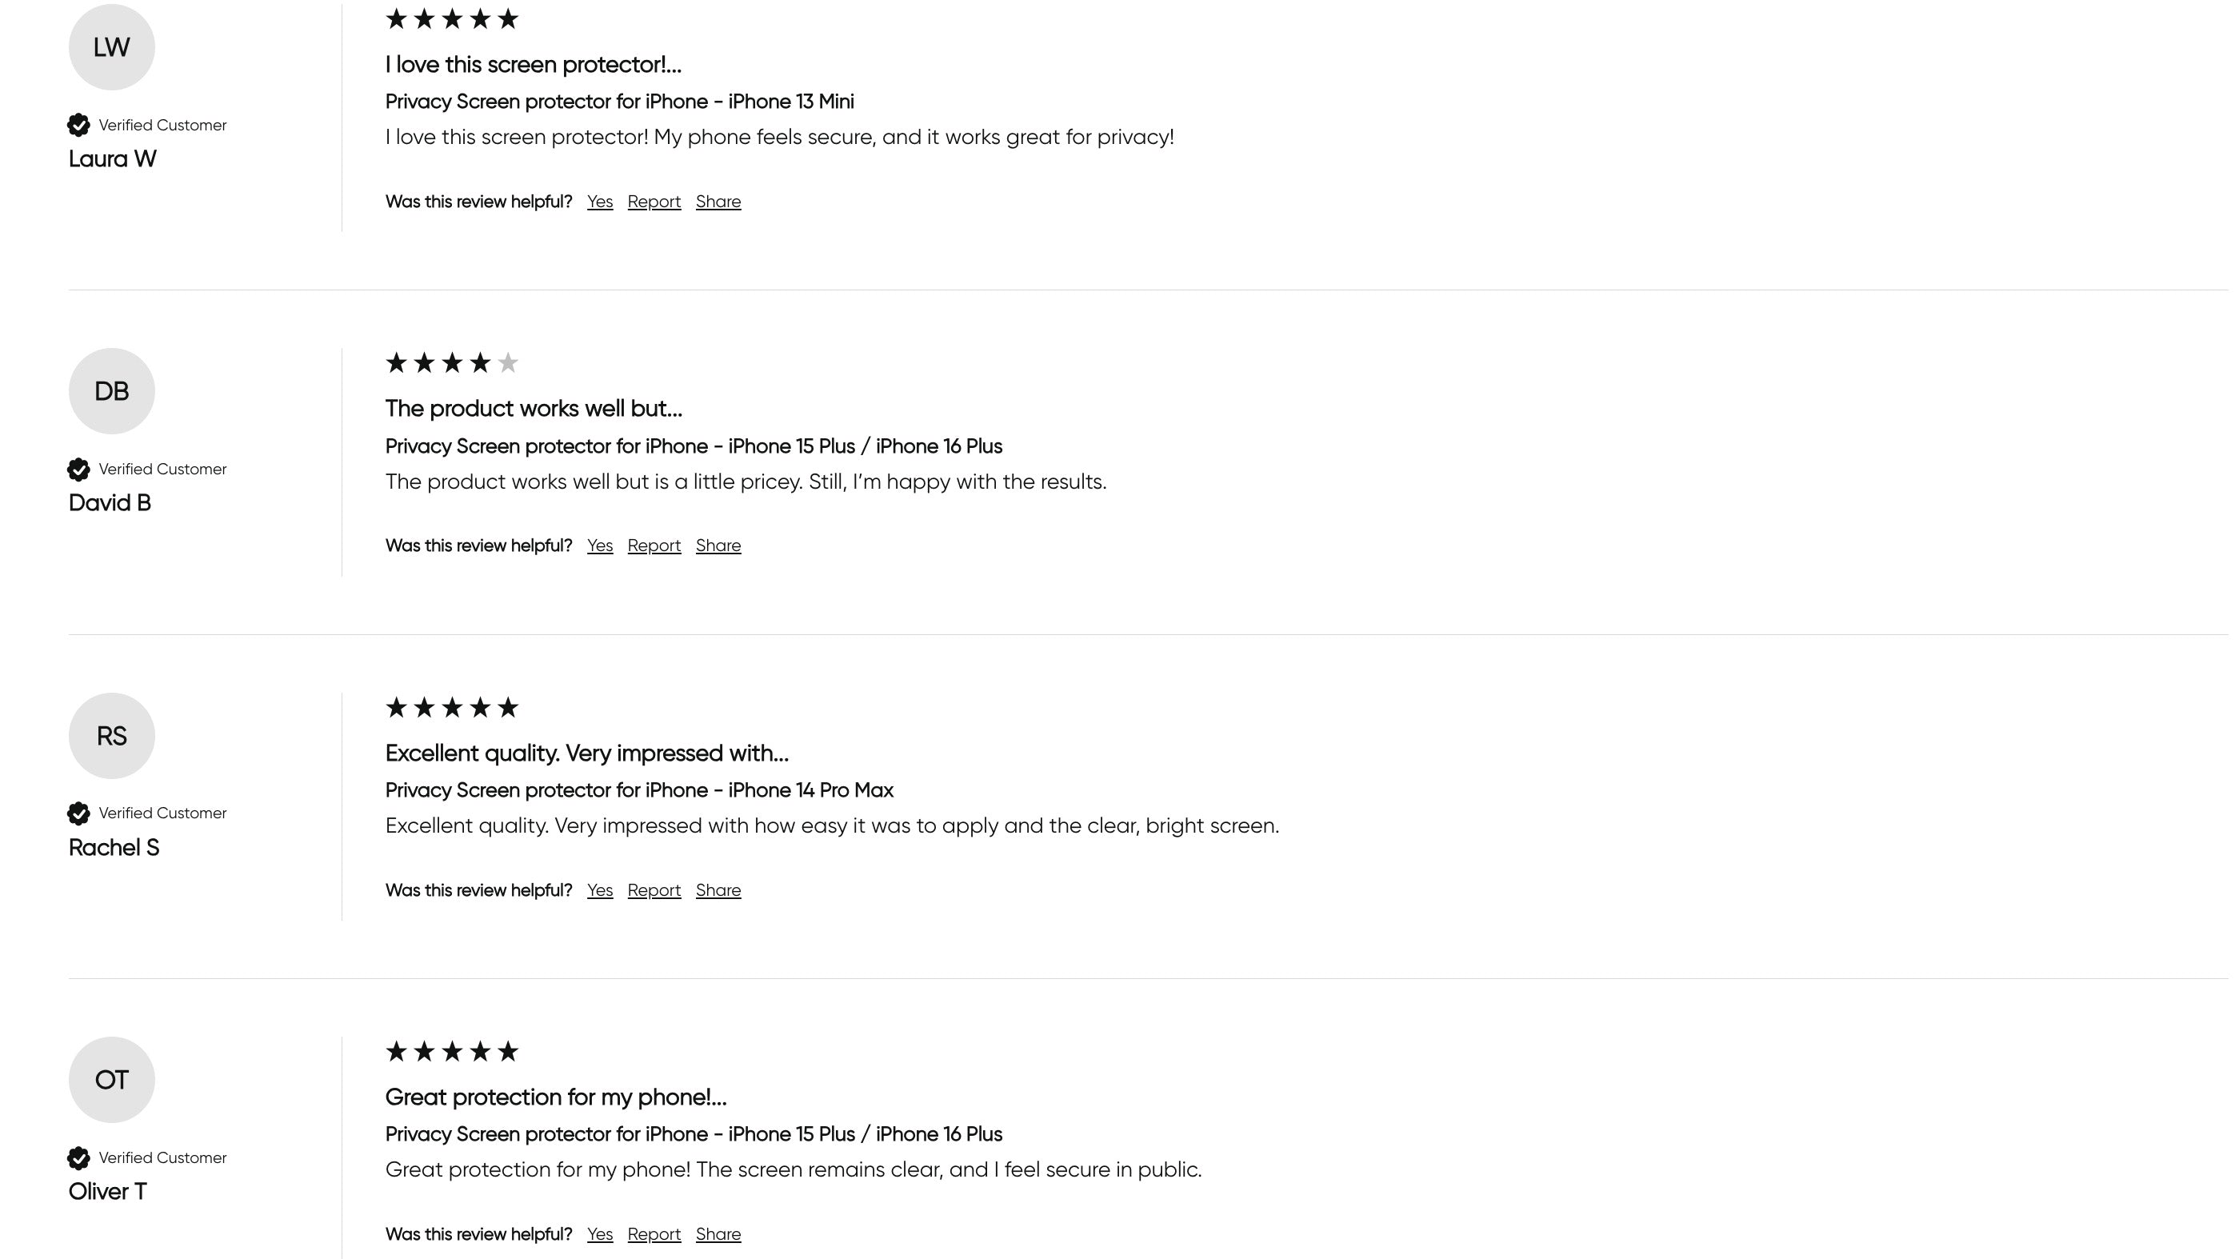Viewport: 2235px width, 1259px height.
Task: Report Oliver T's great protection review
Action: point(654,1234)
